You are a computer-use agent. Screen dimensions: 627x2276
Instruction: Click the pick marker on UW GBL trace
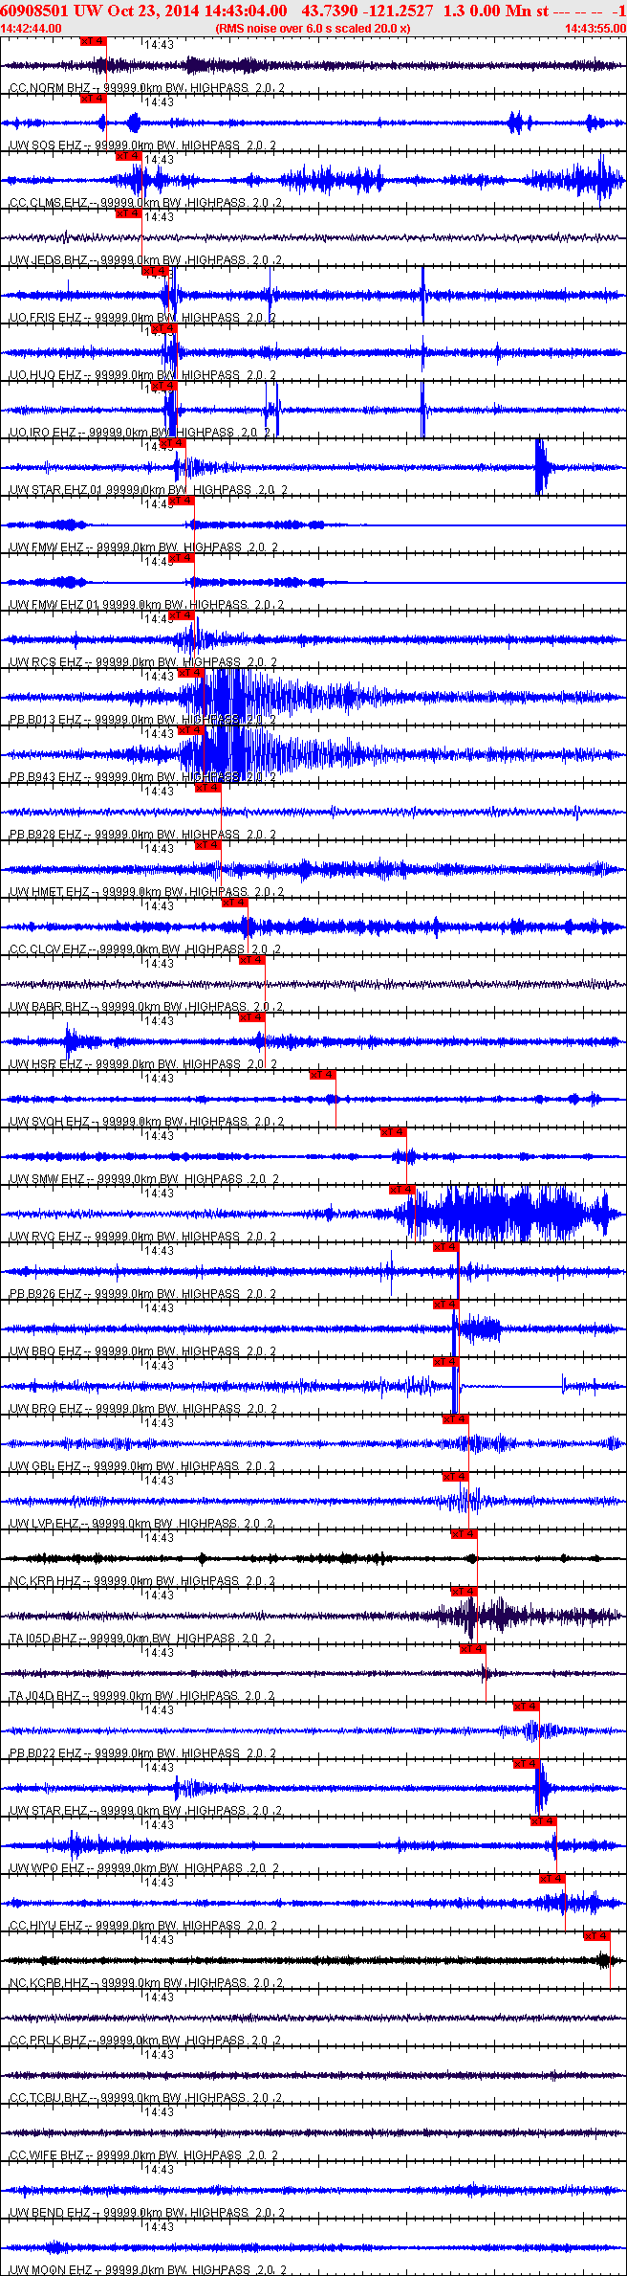tap(456, 1419)
